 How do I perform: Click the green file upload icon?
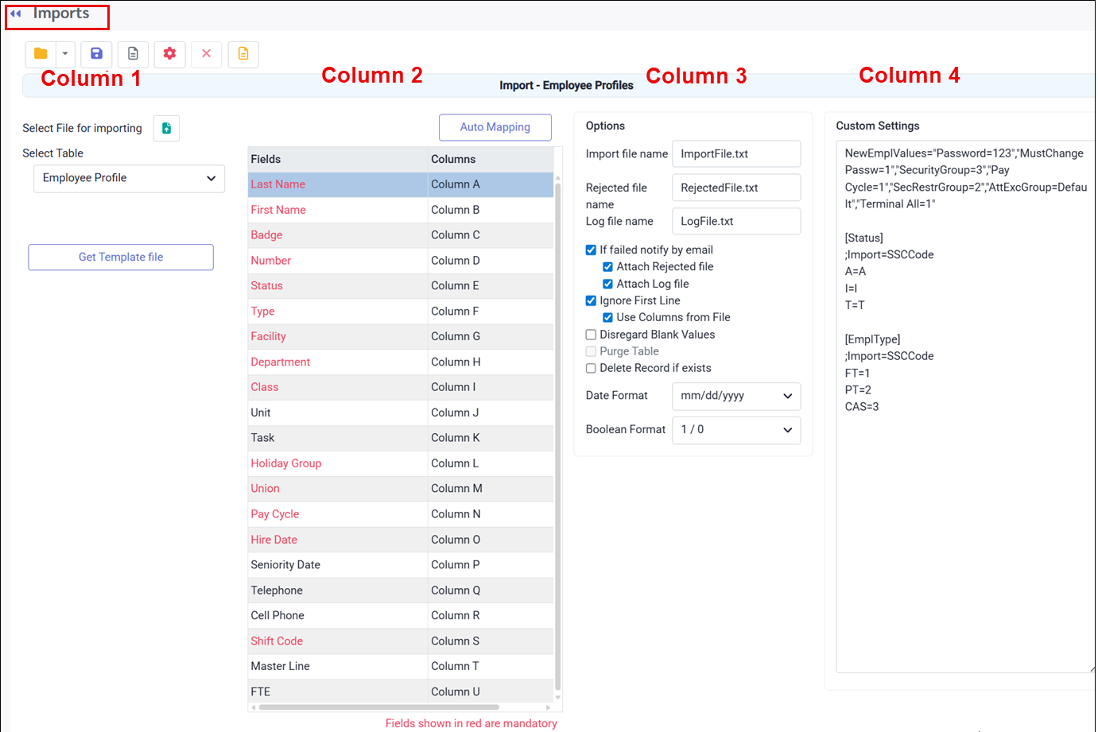coord(166,128)
